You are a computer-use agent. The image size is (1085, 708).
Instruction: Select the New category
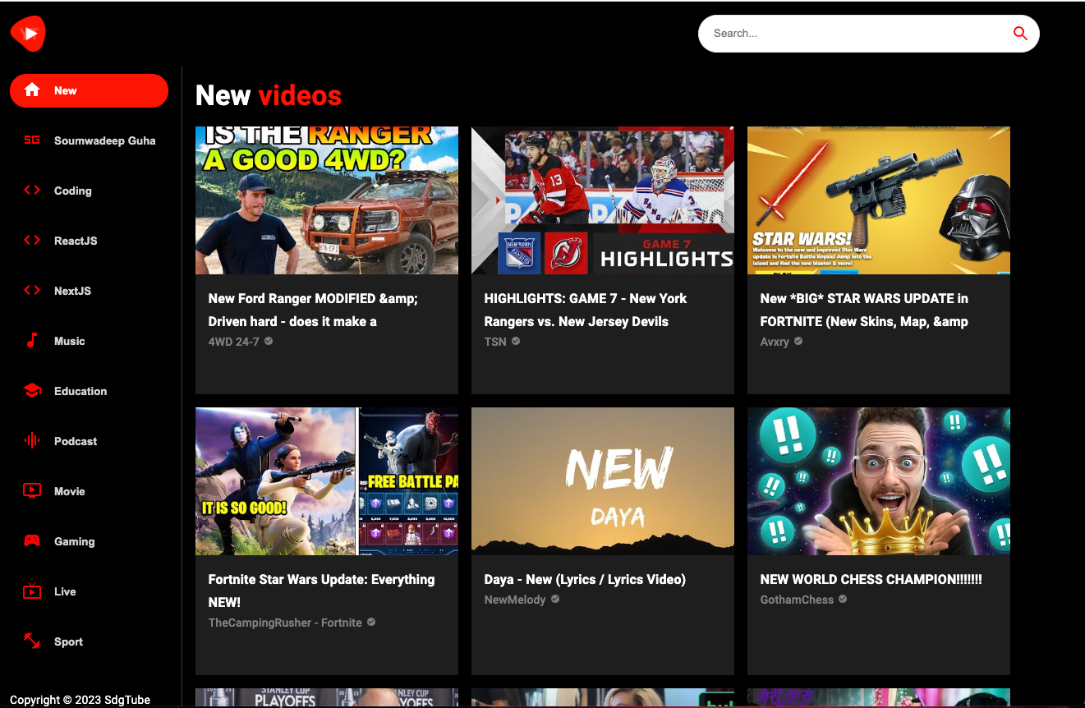(x=89, y=90)
